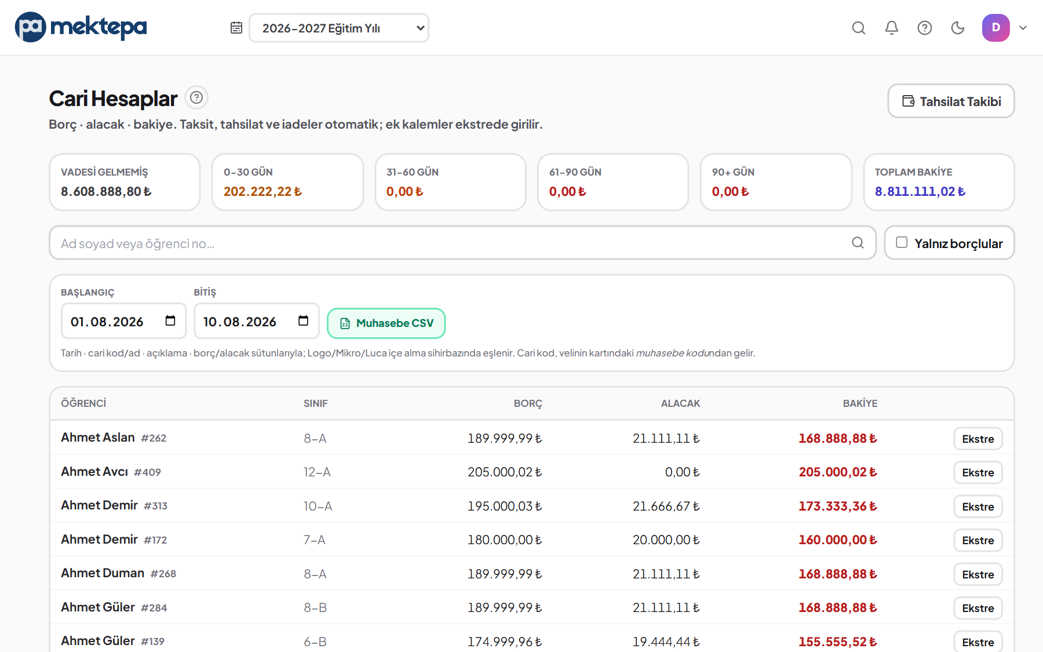1043x652 pixels.
Task: Click the D user avatar
Action: click(996, 28)
